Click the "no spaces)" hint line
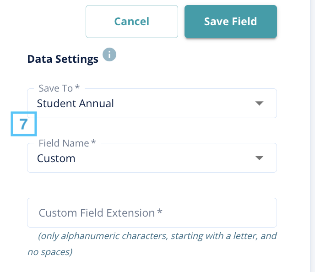This screenshot has width=315, height=272. point(49,252)
